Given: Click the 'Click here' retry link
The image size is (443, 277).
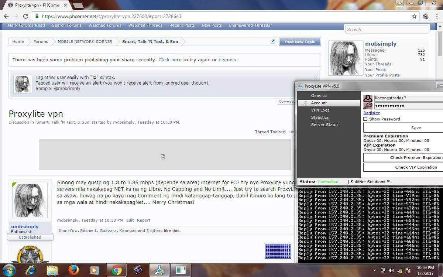Looking at the screenshot, I should pyautogui.click(x=170, y=59).
